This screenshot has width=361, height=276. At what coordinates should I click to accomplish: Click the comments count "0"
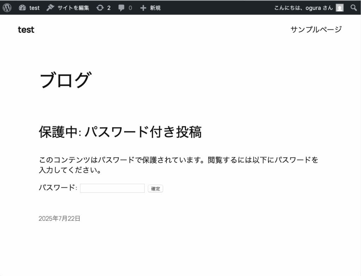coord(130,8)
